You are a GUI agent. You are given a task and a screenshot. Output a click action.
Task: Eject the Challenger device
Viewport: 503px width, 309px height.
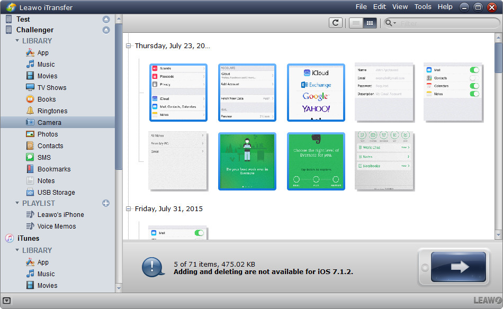[x=106, y=30]
